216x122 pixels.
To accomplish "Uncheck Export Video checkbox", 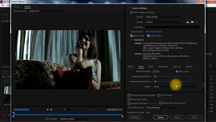I will (131, 36).
